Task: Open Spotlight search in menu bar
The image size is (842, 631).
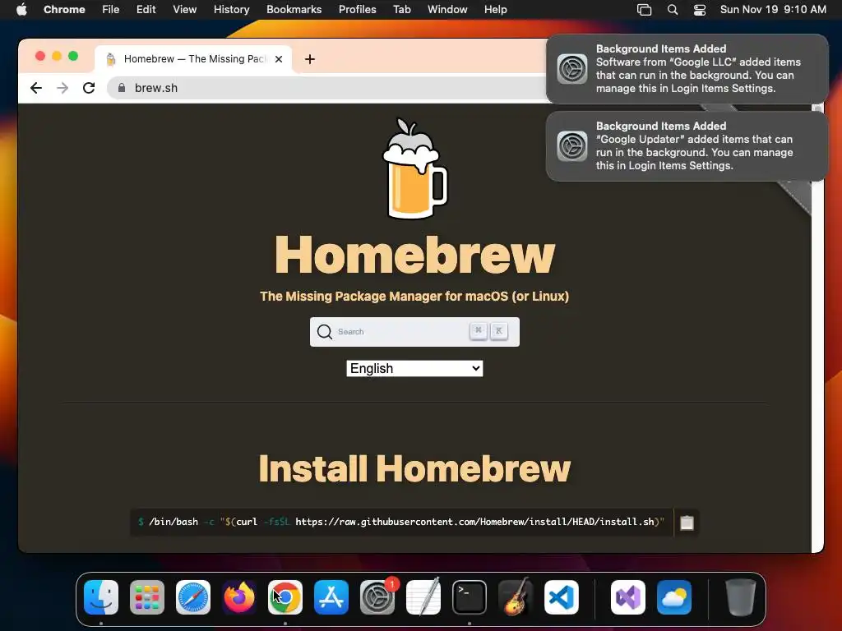Action: point(673,9)
